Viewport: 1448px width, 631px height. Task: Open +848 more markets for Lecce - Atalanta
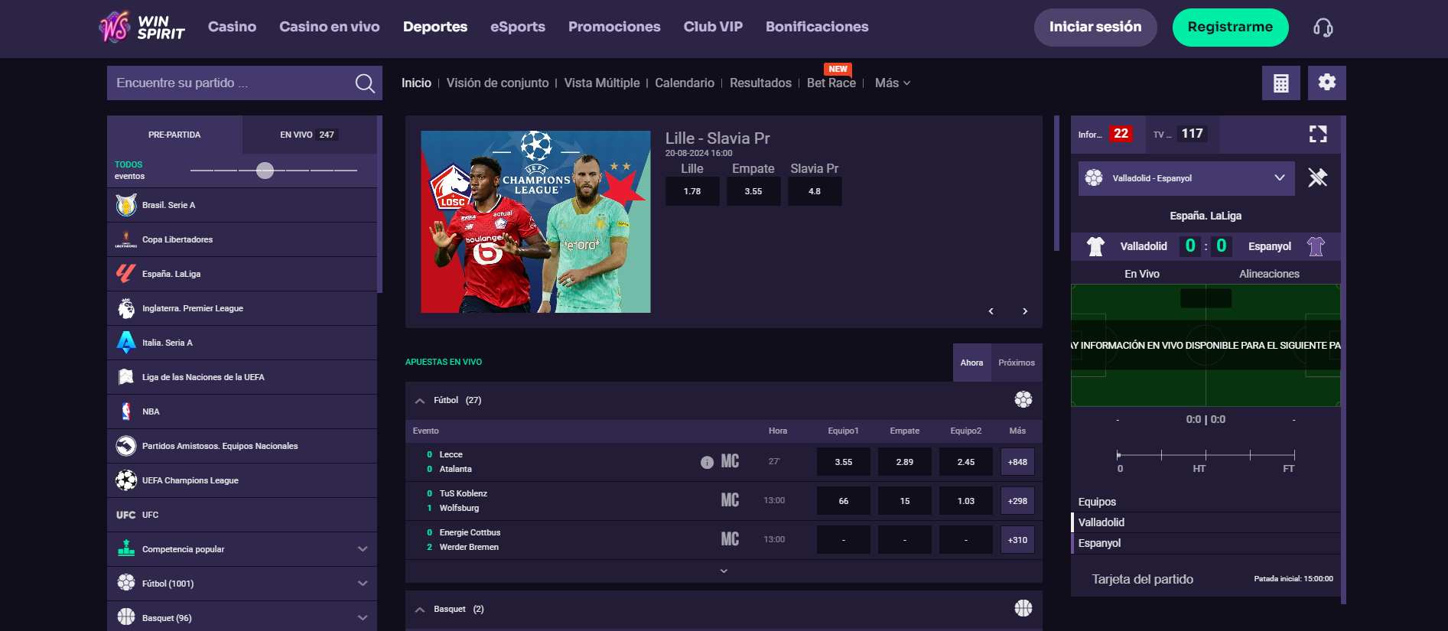1017,462
